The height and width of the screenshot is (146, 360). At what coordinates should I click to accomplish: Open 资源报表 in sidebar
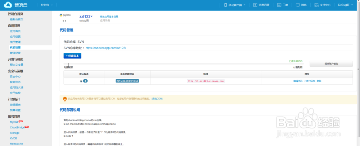tap(15, 105)
